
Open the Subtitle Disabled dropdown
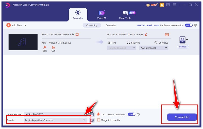click(122, 48)
